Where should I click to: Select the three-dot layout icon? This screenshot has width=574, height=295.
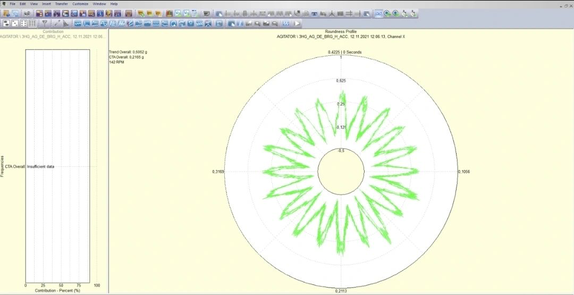[x=15, y=23]
